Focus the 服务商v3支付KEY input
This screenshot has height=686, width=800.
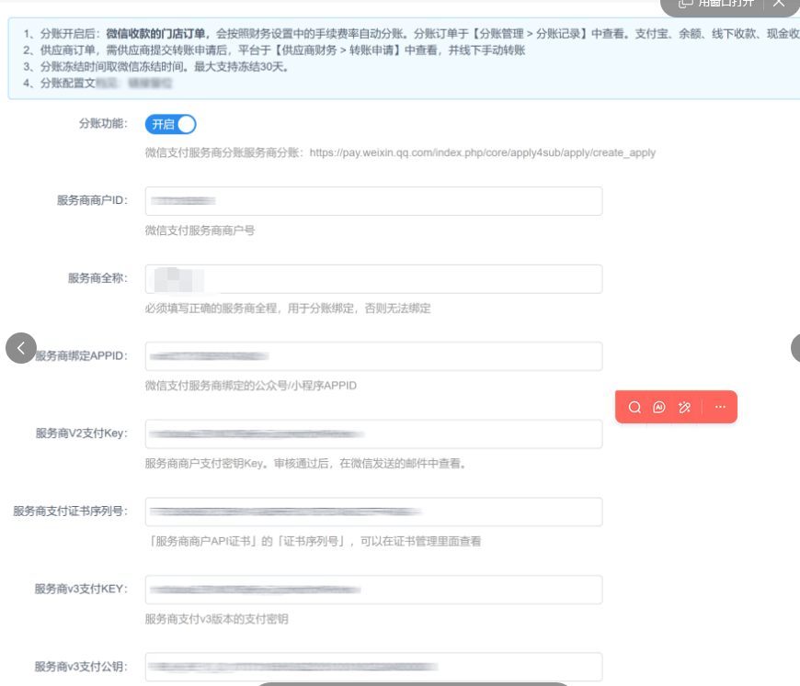373,590
